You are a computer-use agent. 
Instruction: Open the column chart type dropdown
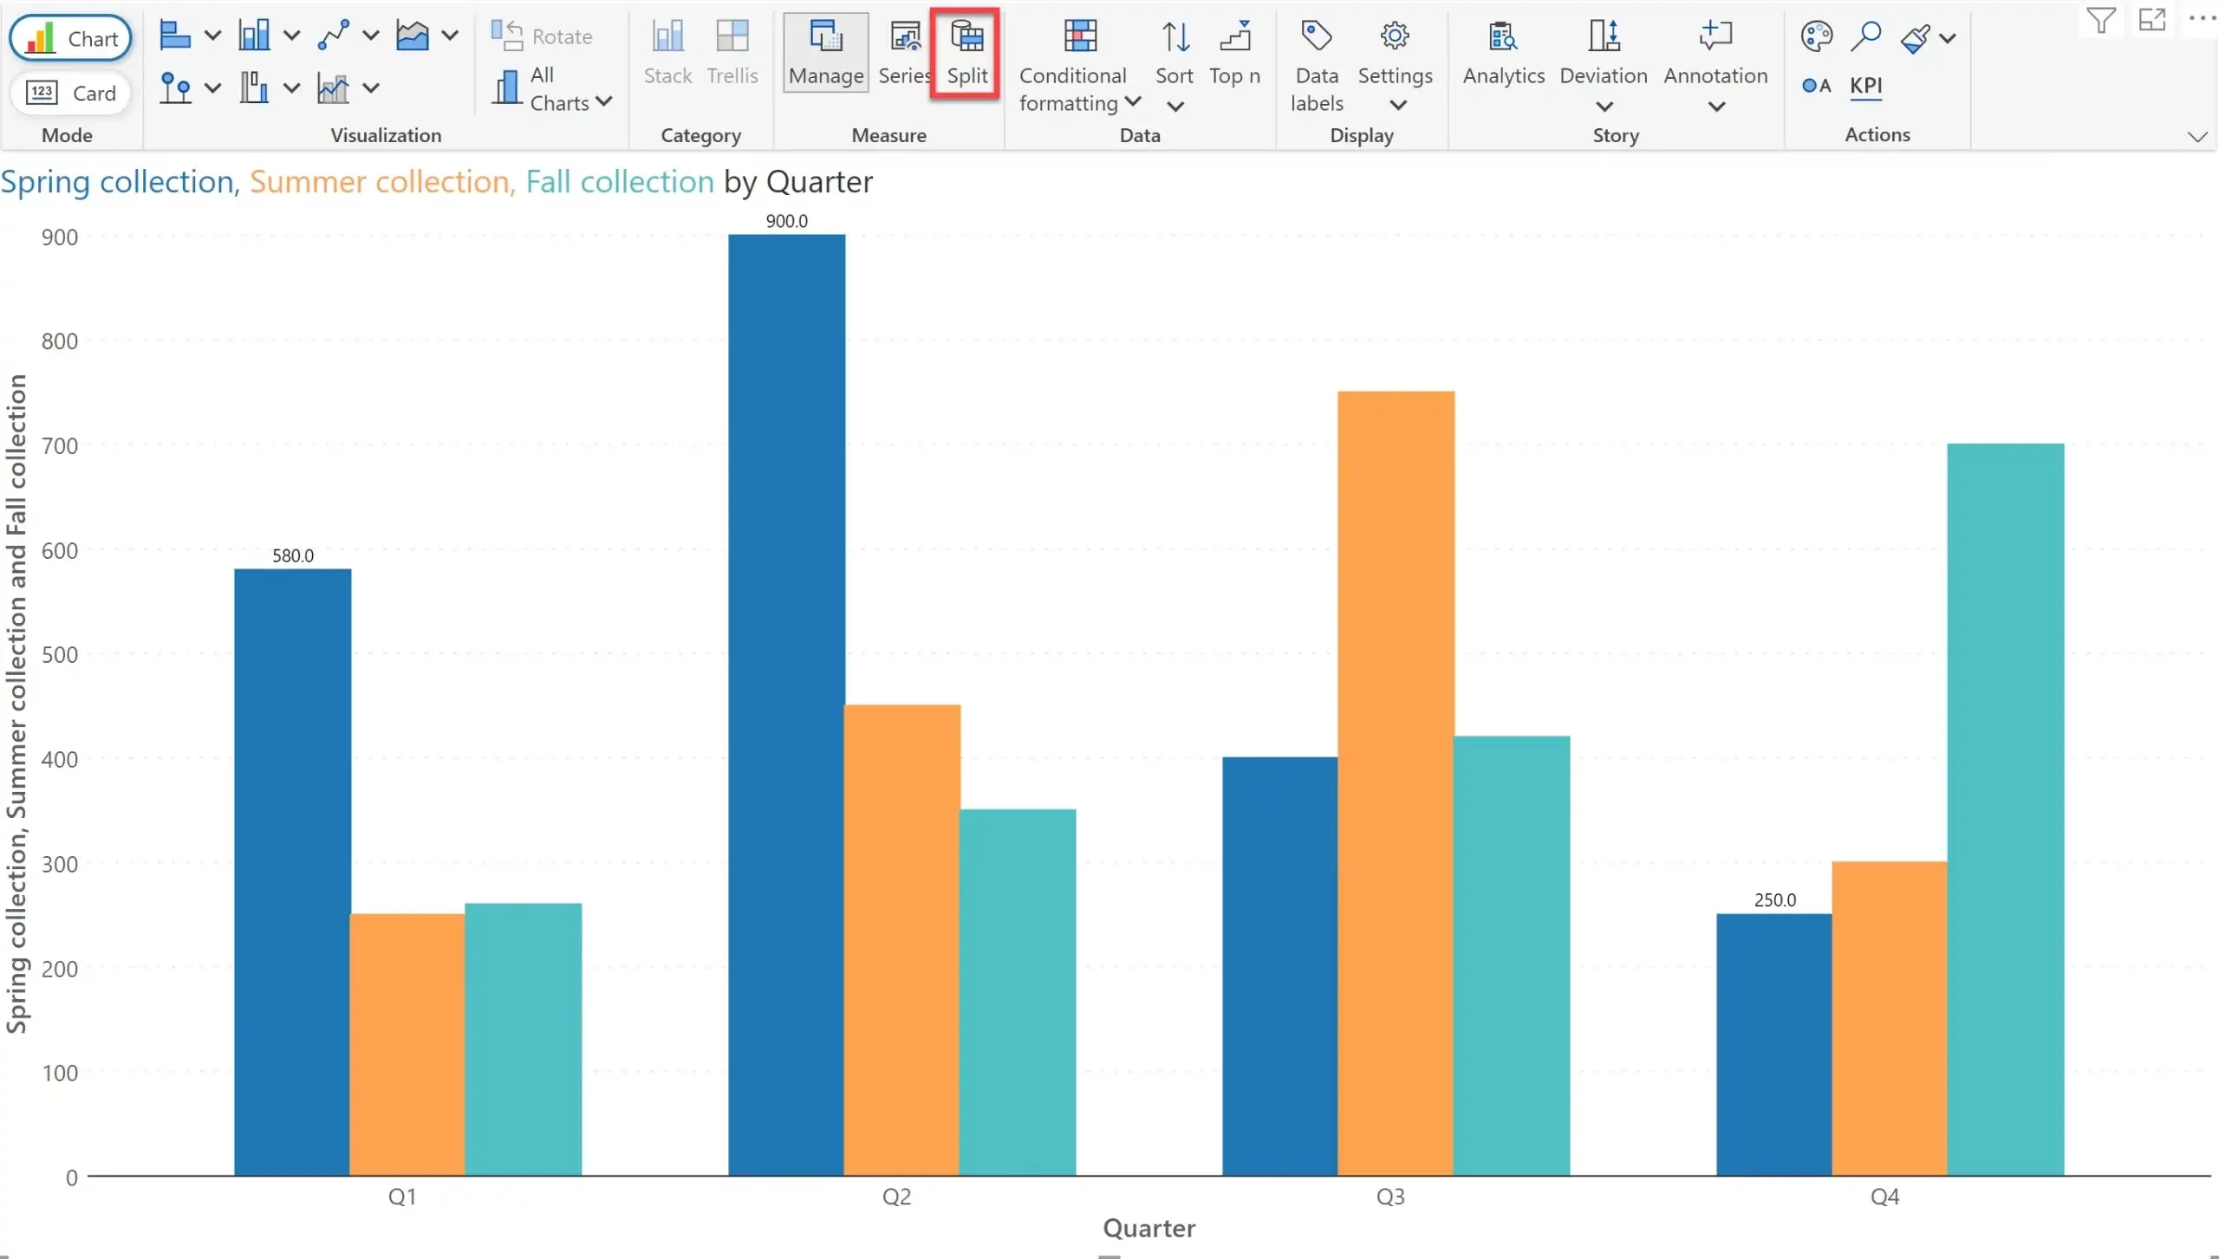291,36
